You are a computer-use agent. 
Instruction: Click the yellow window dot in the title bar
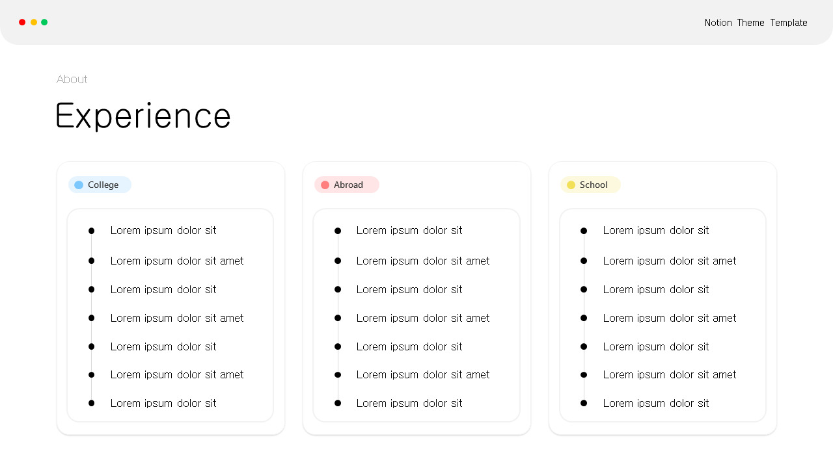[x=34, y=22]
